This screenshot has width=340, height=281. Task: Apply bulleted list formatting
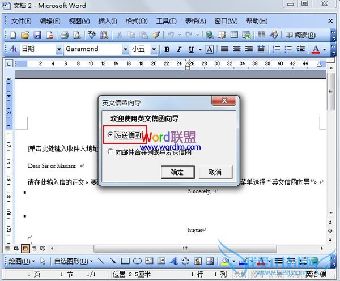tap(288, 49)
